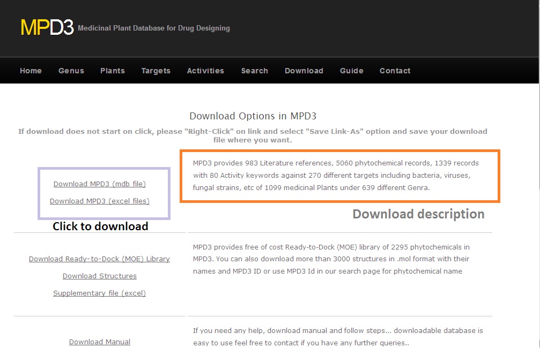The height and width of the screenshot is (348, 540).
Task: Click the 'Download description' gray label
Action: pos(418,214)
